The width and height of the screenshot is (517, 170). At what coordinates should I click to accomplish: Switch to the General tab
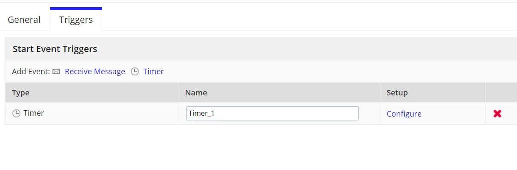(24, 20)
